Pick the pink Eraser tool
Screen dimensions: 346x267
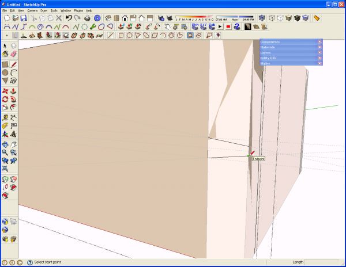pos(13,54)
